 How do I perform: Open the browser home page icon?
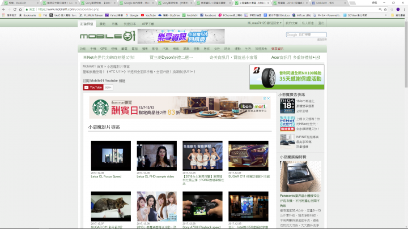20,10
